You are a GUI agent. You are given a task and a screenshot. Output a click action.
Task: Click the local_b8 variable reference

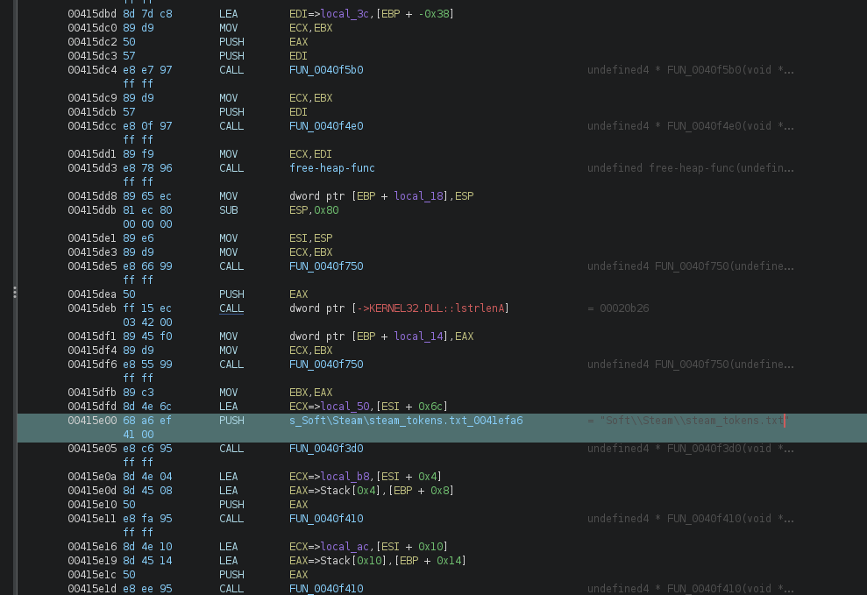(x=345, y=477)
